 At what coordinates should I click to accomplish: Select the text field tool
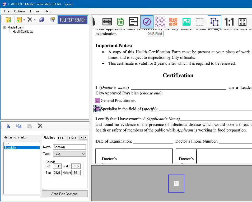pos(107,22)
